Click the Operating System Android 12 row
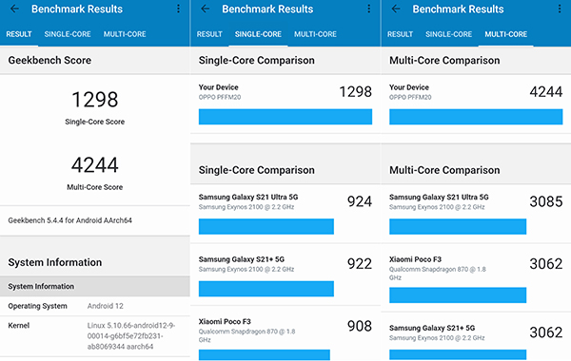This screenshot has height=361, width=571. (94, 306)
